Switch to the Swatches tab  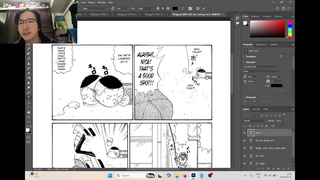(255, 16)
